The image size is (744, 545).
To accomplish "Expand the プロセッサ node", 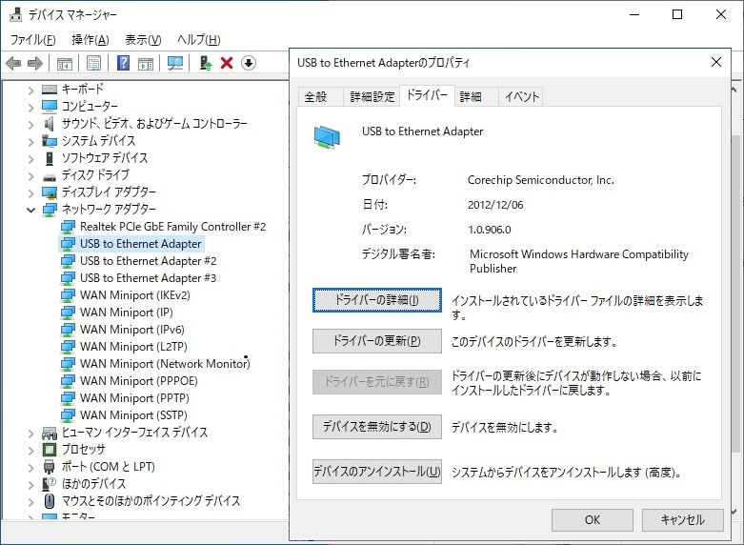I will point(30,450).
